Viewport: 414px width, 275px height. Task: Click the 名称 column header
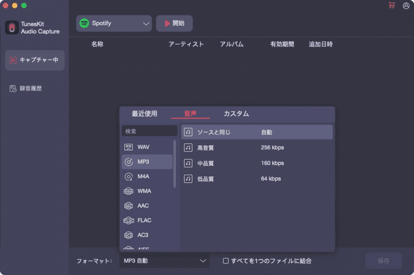click(x=97, y=44)
